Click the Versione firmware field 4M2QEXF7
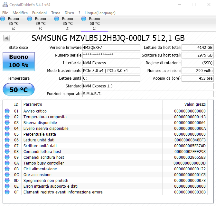The image size is (216, 206). point(111,48)
